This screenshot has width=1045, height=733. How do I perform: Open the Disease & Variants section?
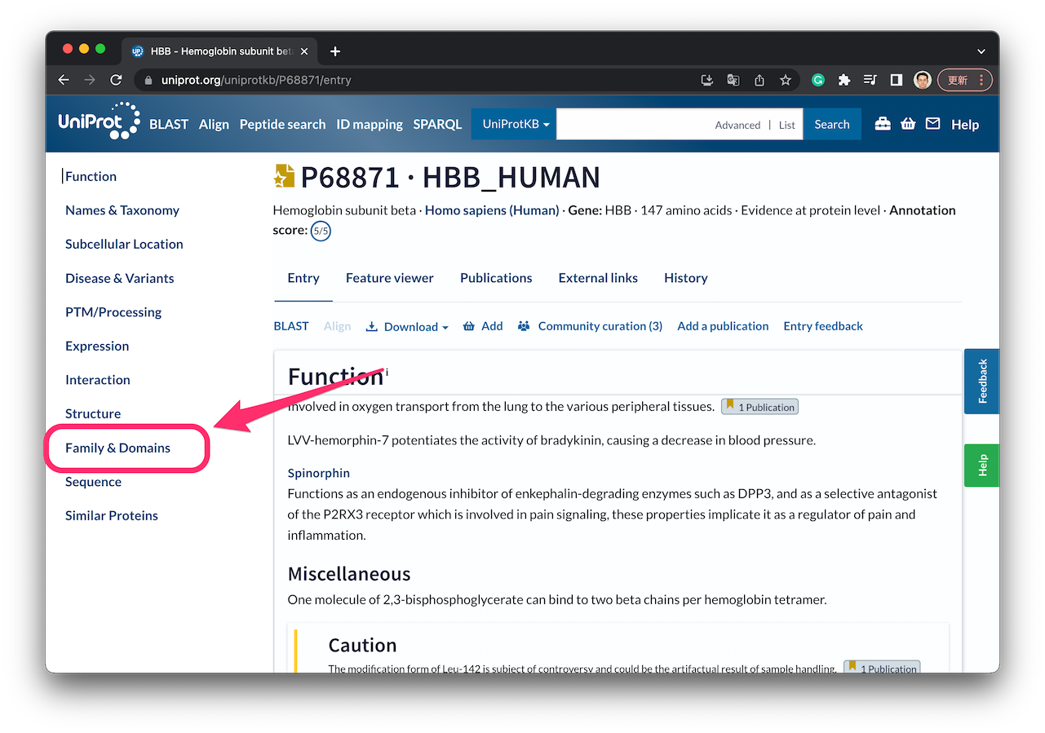click(119, 278)
